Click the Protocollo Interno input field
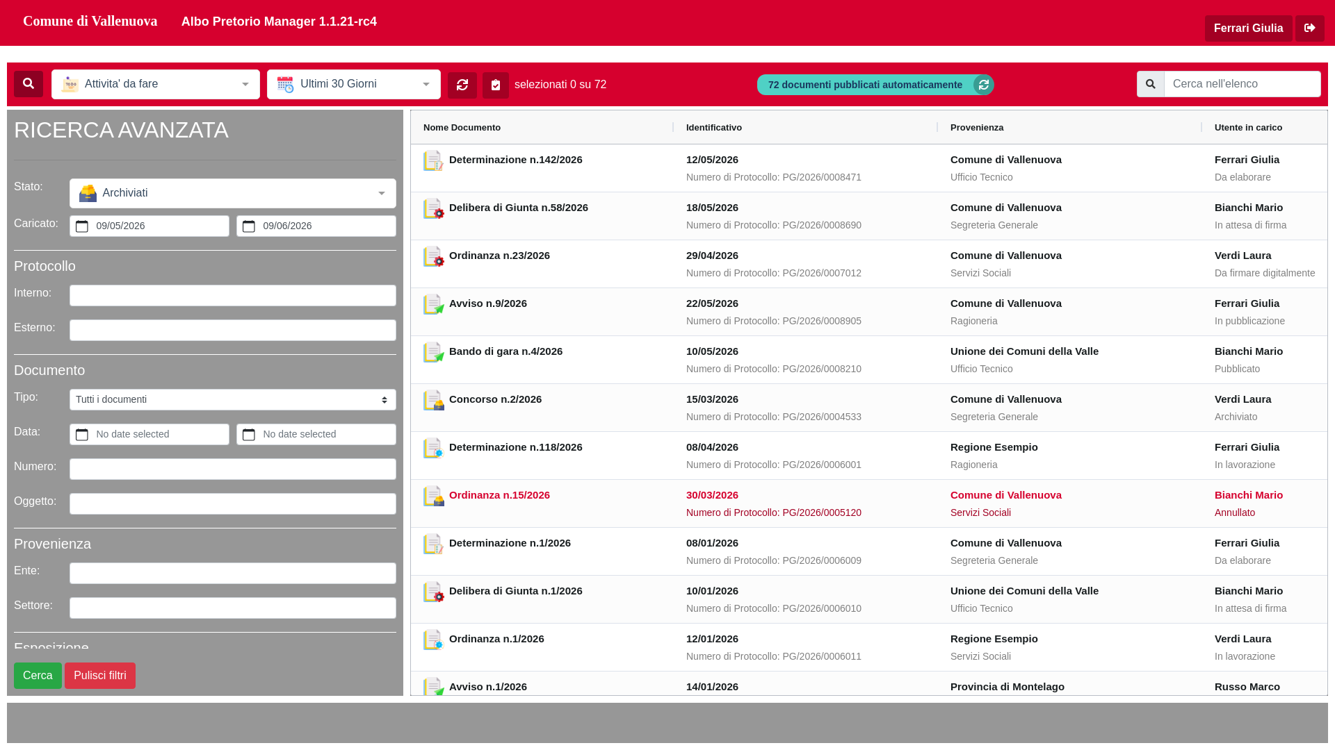This screenshot has width=1335, height=750. coord(233,295)
